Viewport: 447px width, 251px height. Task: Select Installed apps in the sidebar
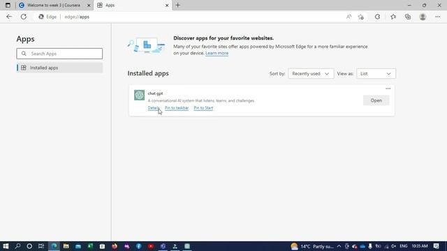coord(59,68)
